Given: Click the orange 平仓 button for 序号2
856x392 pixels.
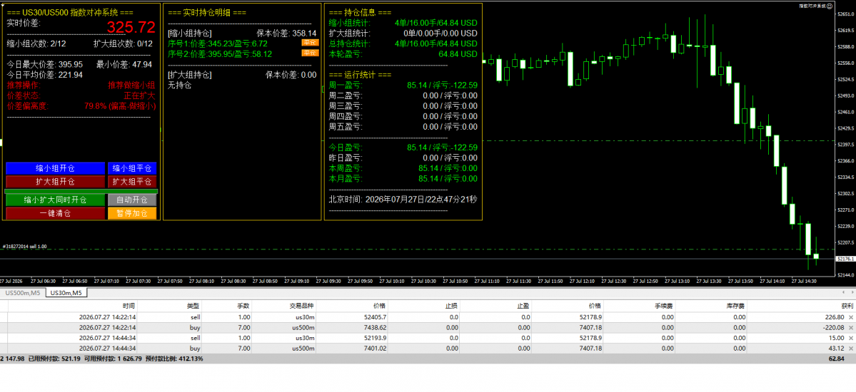Looking at the screenshot, I should tap(310, 53).
